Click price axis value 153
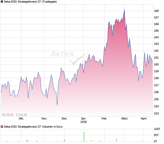 (156, 113)
